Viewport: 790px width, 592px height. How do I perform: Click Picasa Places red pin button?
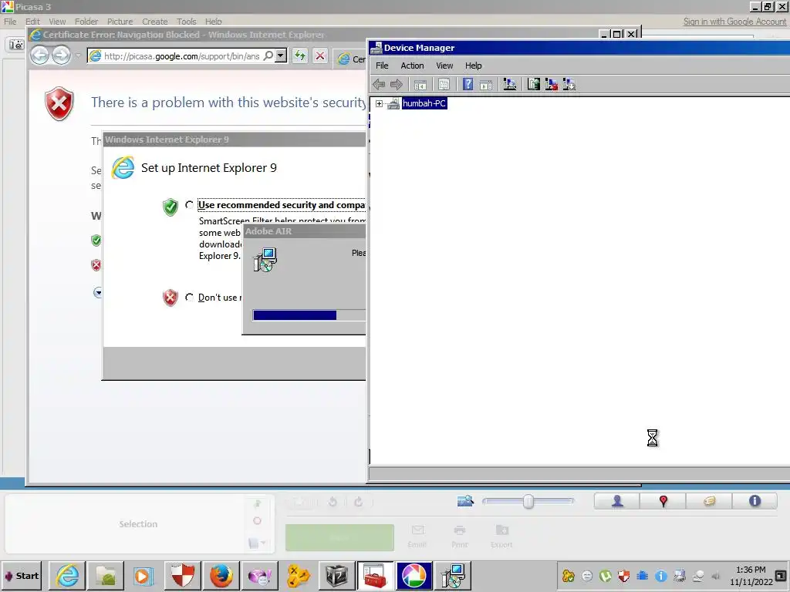tap(663, 501)
